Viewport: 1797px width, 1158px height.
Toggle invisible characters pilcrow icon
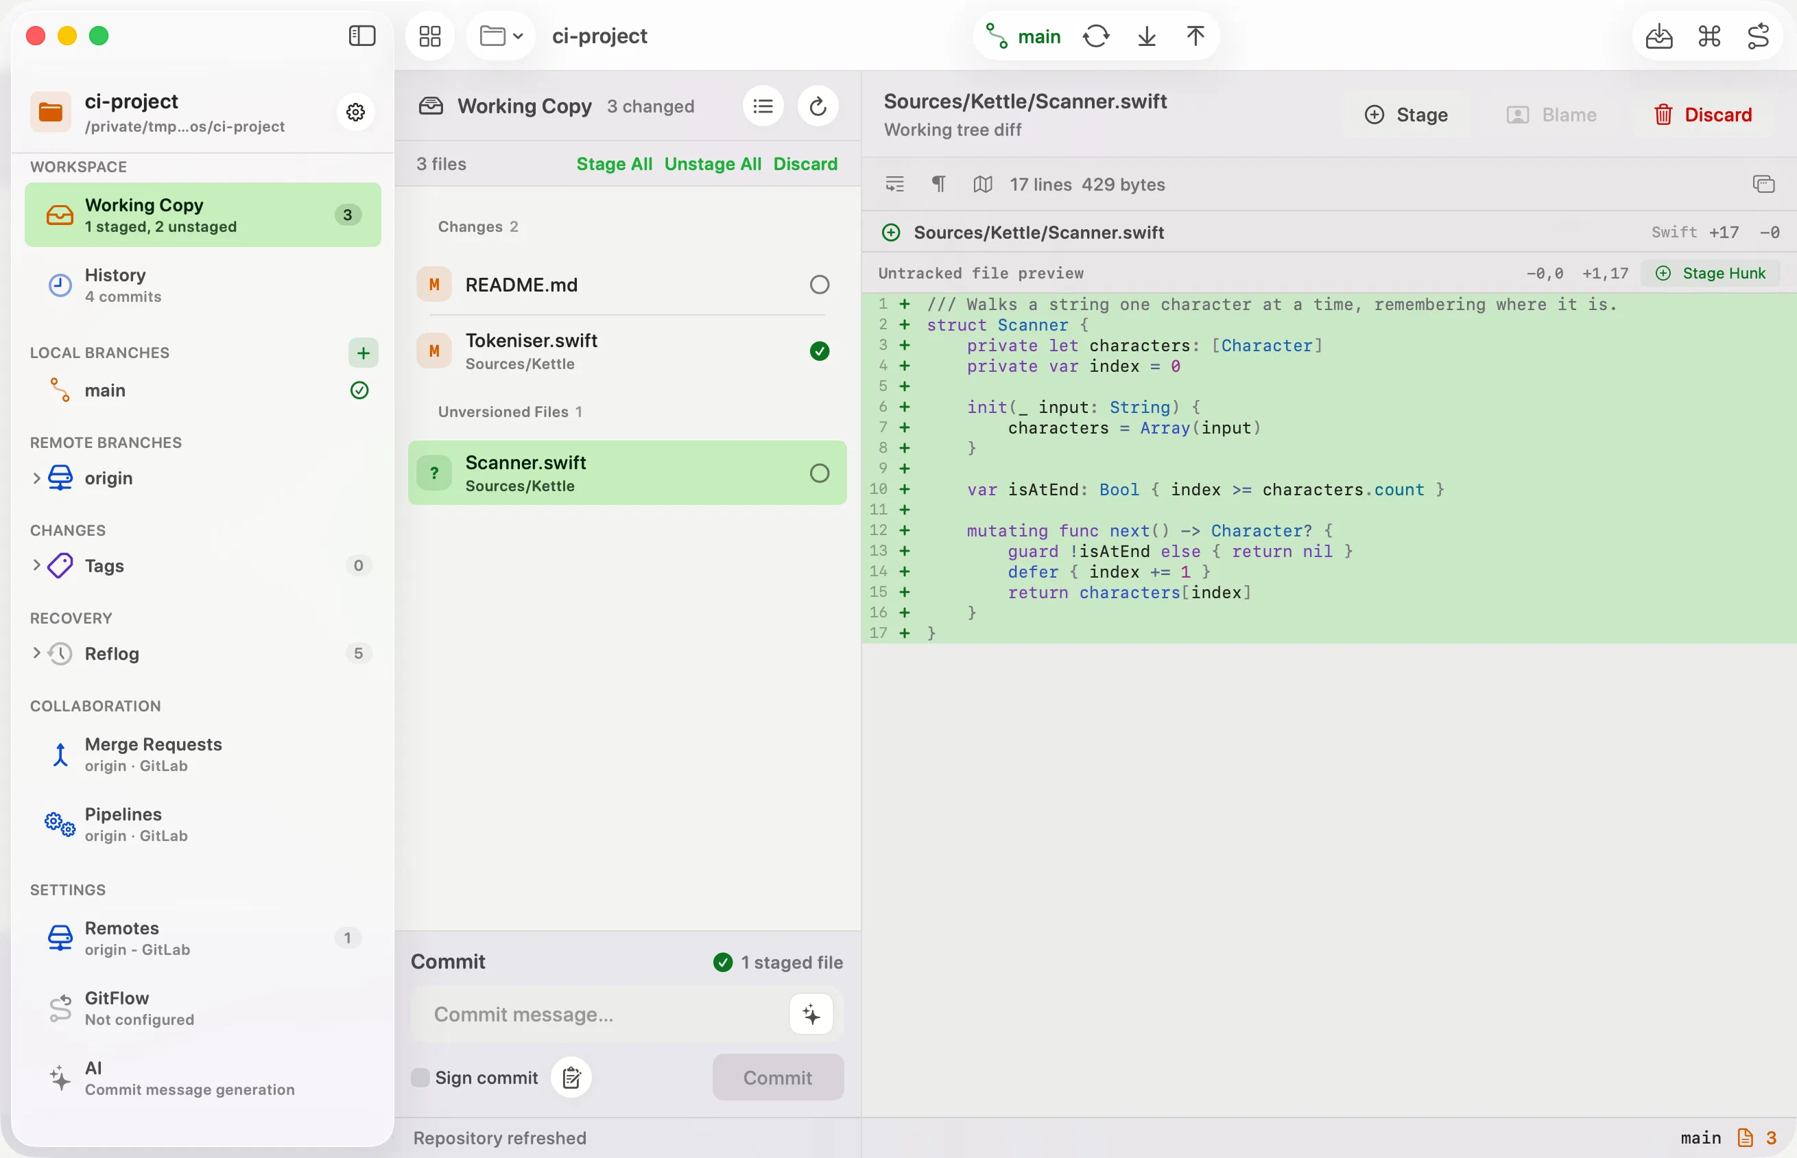point(939,185)
